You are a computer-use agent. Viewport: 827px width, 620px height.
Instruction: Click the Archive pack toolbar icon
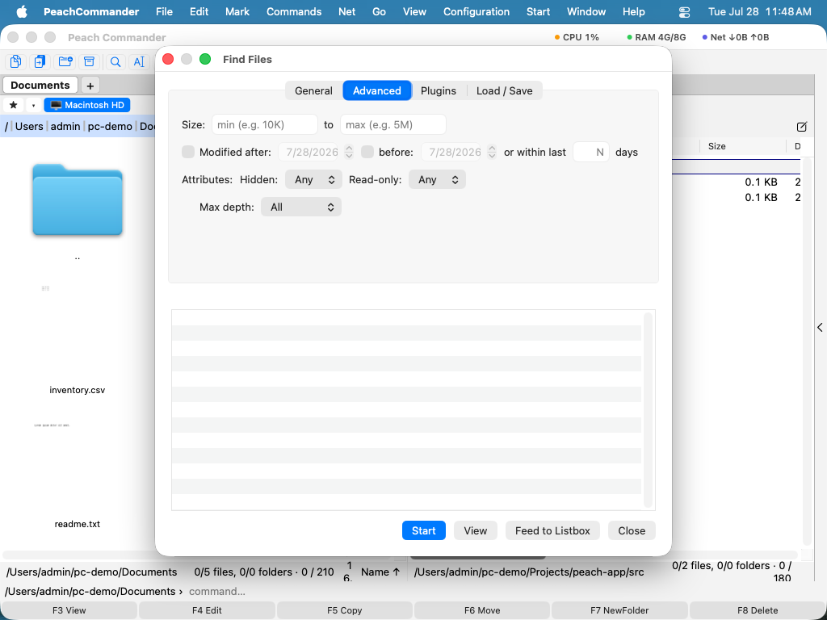tap(89, 61)
